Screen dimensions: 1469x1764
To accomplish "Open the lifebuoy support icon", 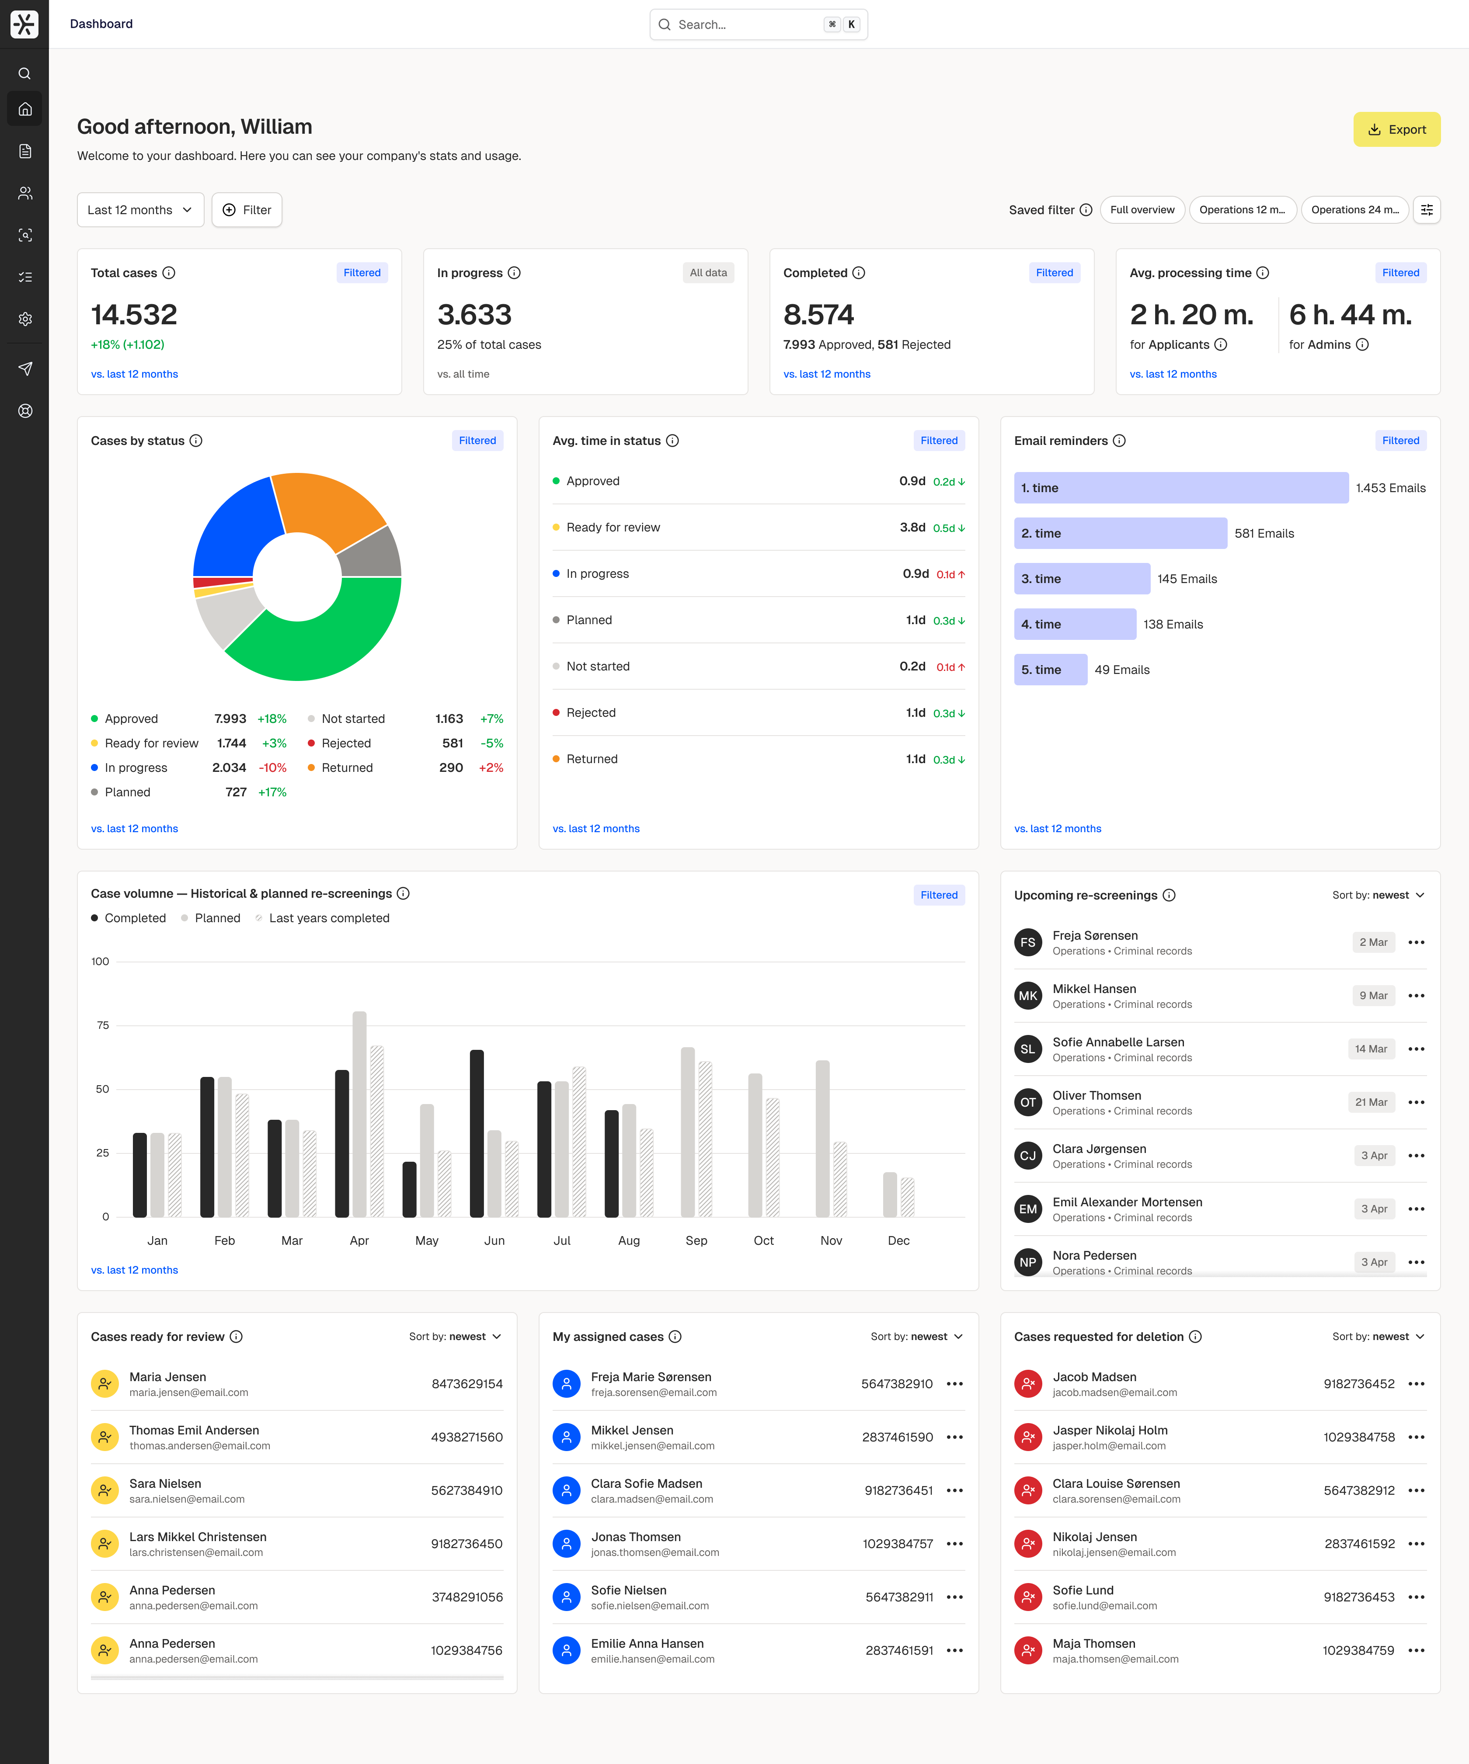I will (25, 411).
